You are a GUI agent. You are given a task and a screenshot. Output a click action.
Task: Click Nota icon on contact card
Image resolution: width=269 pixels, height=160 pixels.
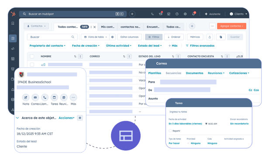26,97
